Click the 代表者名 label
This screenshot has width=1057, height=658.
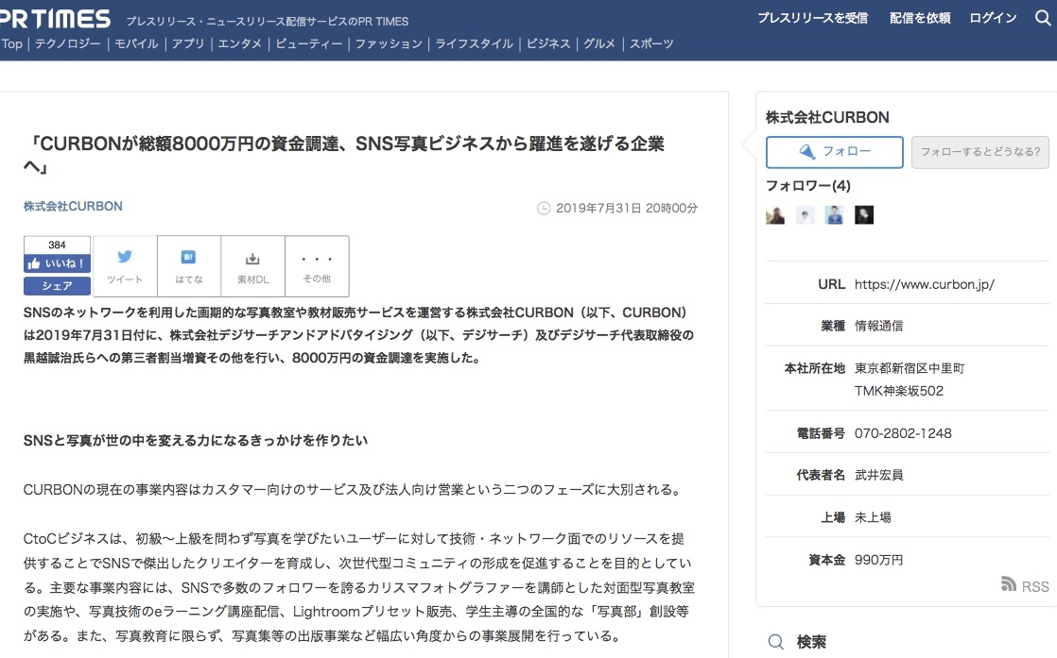pyautogui.click(x=821, y=475)
